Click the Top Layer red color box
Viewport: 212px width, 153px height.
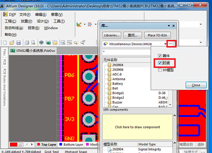pos(39,144)
